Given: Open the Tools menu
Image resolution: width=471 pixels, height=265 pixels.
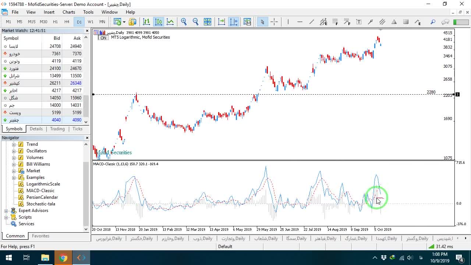Looking at the screenshot, I should [88, 12].
